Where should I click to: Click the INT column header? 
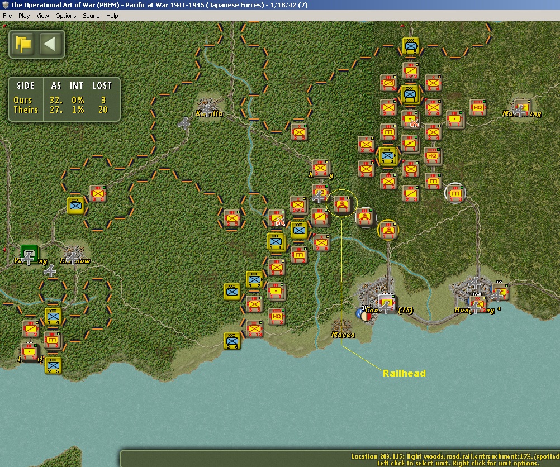77,85
